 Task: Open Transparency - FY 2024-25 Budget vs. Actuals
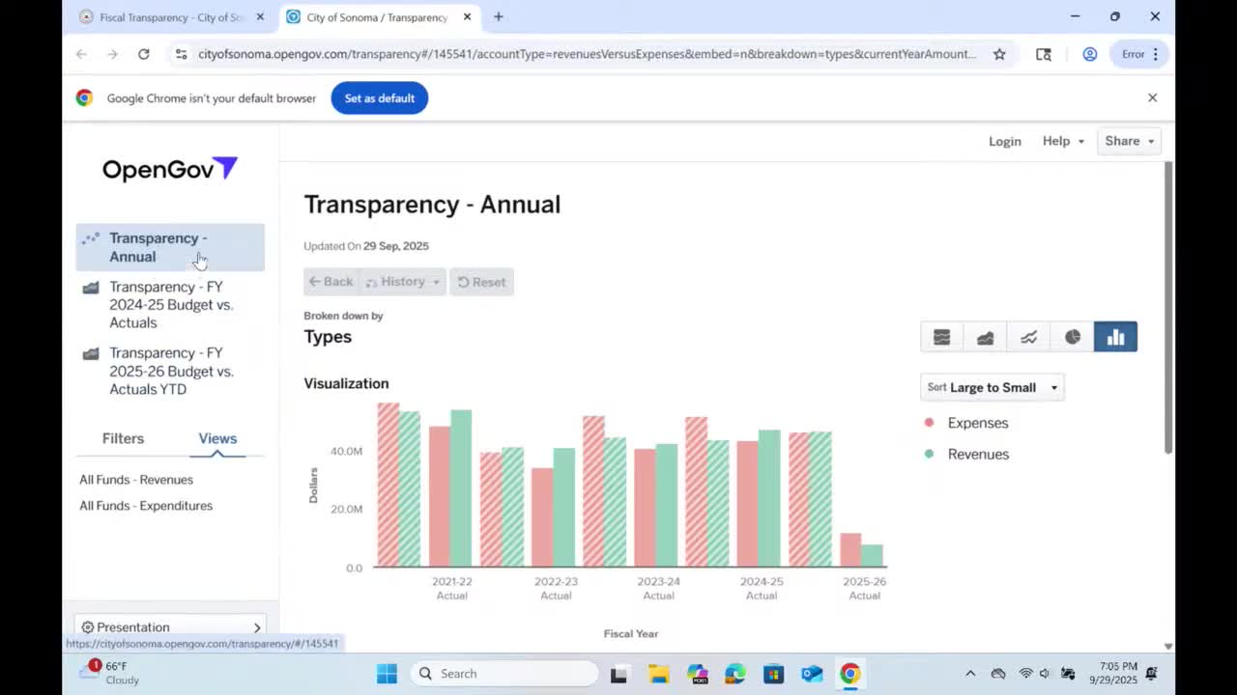pos(170,305)
